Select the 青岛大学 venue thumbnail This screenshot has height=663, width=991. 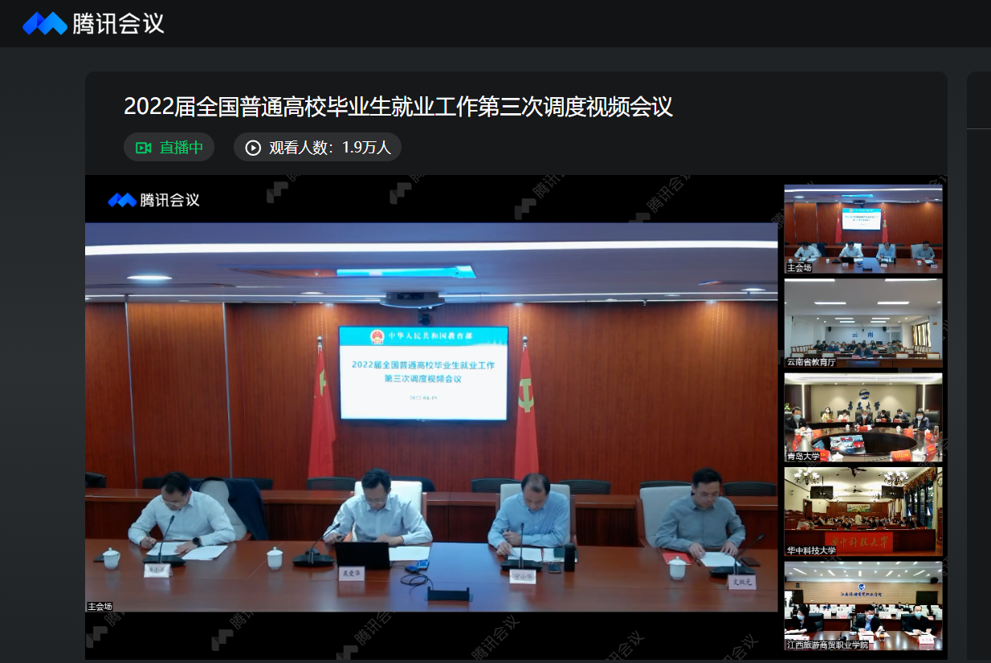coord(863,416)
